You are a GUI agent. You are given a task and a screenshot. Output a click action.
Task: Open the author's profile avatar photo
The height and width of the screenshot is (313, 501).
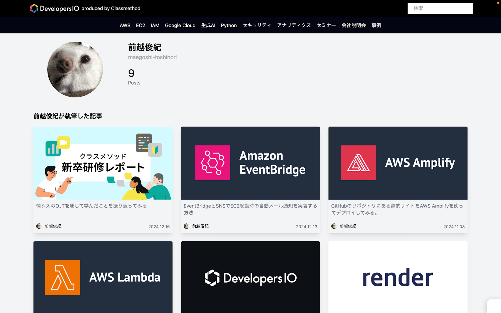(x=75, y=70)
